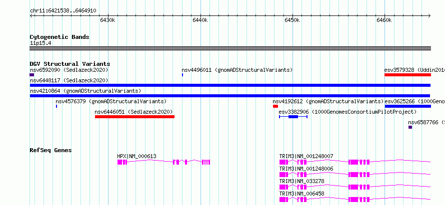Click the 6460k ruler tick label

[384, 20]
